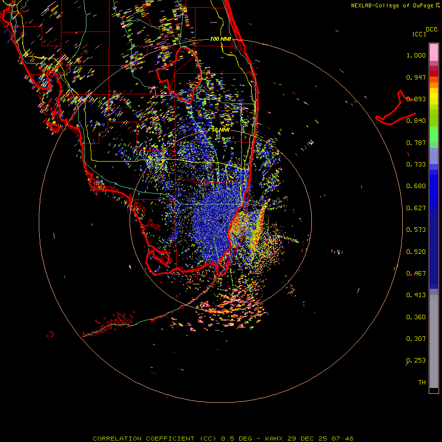Viewport: 442px width, 442px height.
Task: Select the 0.253 scale value
Action: coord(416,360)
